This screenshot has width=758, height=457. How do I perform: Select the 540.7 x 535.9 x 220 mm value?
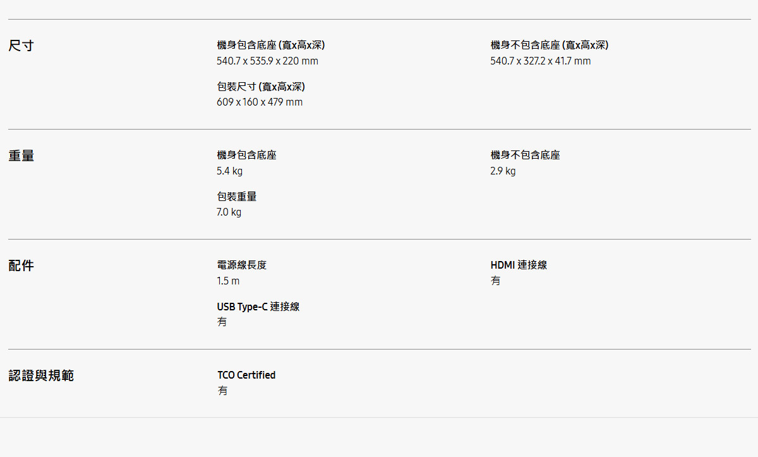(267, 61)
